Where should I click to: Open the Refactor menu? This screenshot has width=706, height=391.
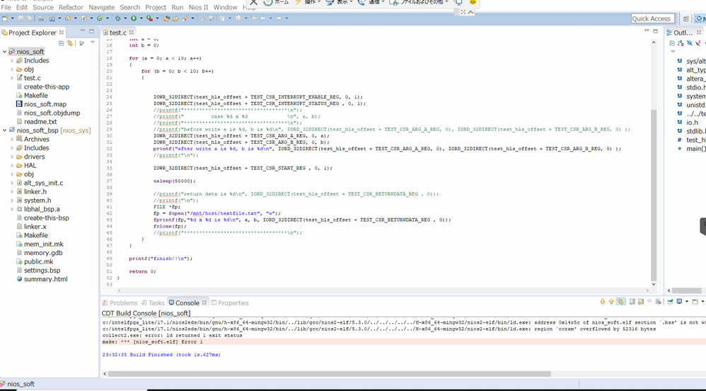pos(71,7)
